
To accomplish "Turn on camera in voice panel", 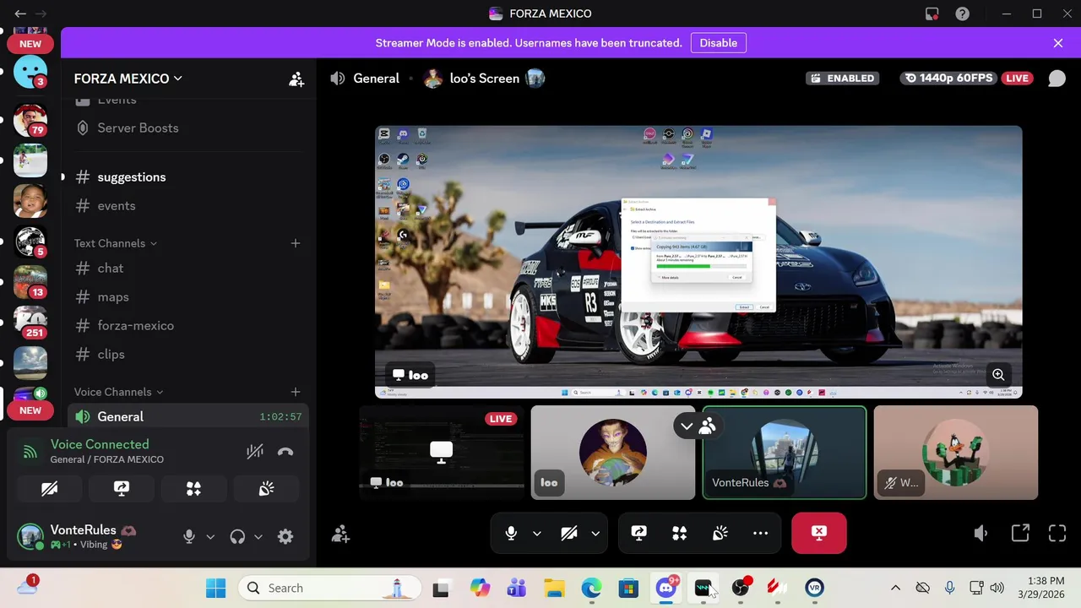I will [49, 489].
